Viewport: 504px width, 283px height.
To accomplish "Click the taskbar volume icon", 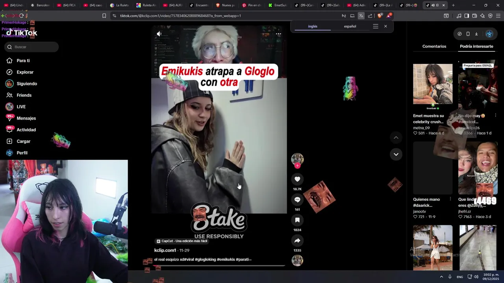I will pos(476,277).
